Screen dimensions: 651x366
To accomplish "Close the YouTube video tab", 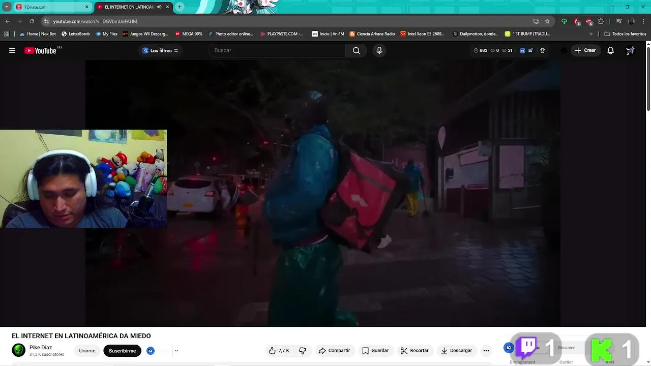I will (x=167, y=7).
